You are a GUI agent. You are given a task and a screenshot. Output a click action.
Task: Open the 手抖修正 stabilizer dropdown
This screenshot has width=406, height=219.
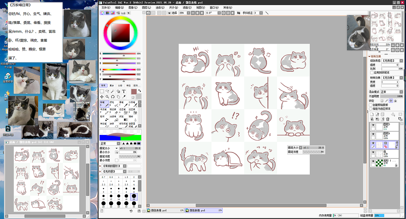[261, 13]
